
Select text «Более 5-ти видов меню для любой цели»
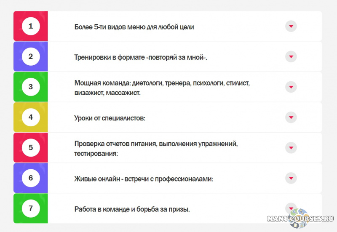click(134, 27)
